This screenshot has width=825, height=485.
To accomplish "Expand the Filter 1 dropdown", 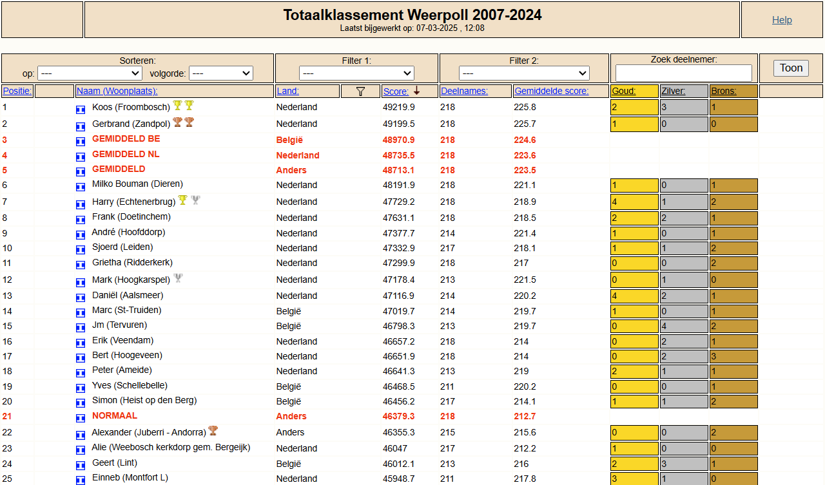I will pyautogui.click(x=356, y=73).
